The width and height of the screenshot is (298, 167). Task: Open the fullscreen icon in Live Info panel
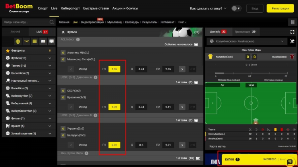point(292,32)
